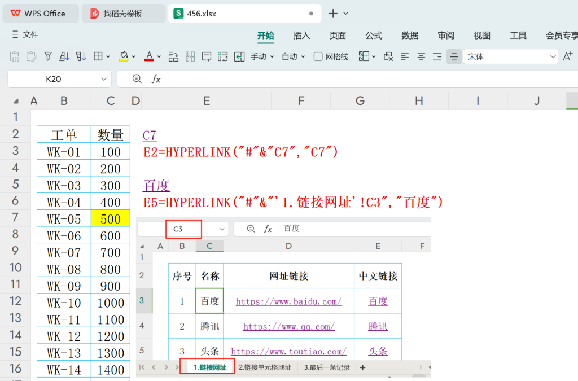Sort ascending with the A-down arrow icon

coord(64,56)
